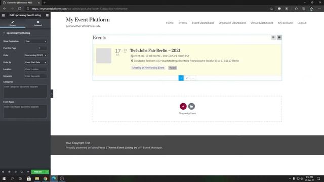Add template with the folder button
The image size is (324, 182).
[x=191, y=106]
